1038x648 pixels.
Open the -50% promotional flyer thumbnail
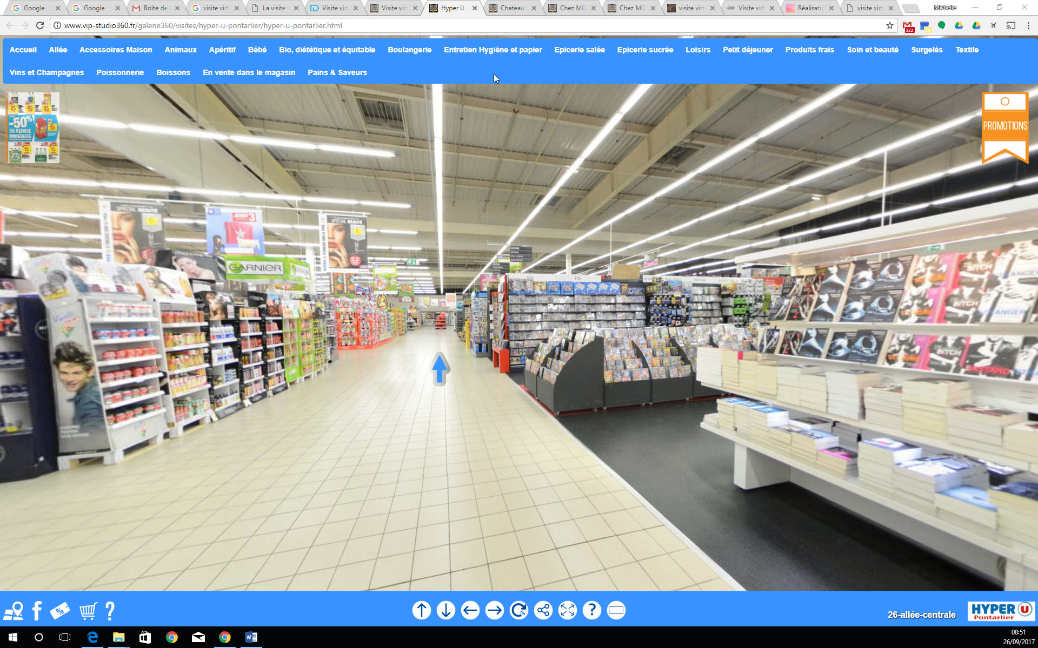[x=33, y=127]
